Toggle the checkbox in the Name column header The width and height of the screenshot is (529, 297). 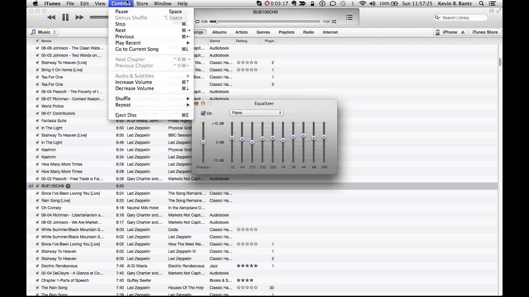(37, 41)
